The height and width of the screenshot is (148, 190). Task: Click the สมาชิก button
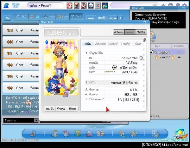[102, 18]
